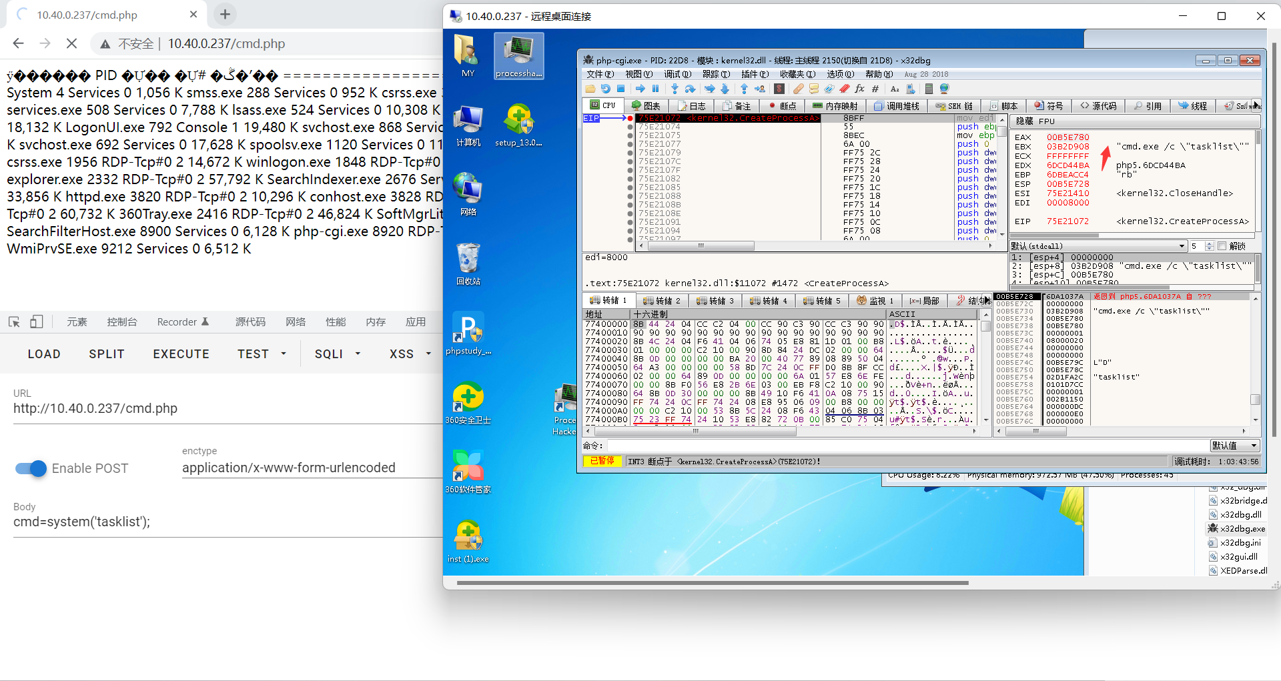
Task: Click the right arrow to scroll x32dbg main tabs
Action: click(x=1256, y=105)
